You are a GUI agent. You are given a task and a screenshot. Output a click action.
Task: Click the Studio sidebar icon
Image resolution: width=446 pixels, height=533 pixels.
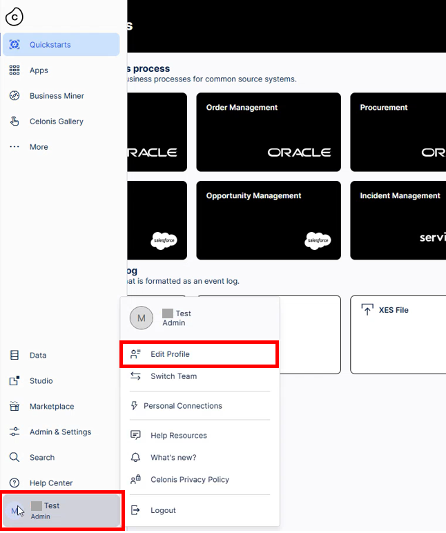tap(14, 380)
